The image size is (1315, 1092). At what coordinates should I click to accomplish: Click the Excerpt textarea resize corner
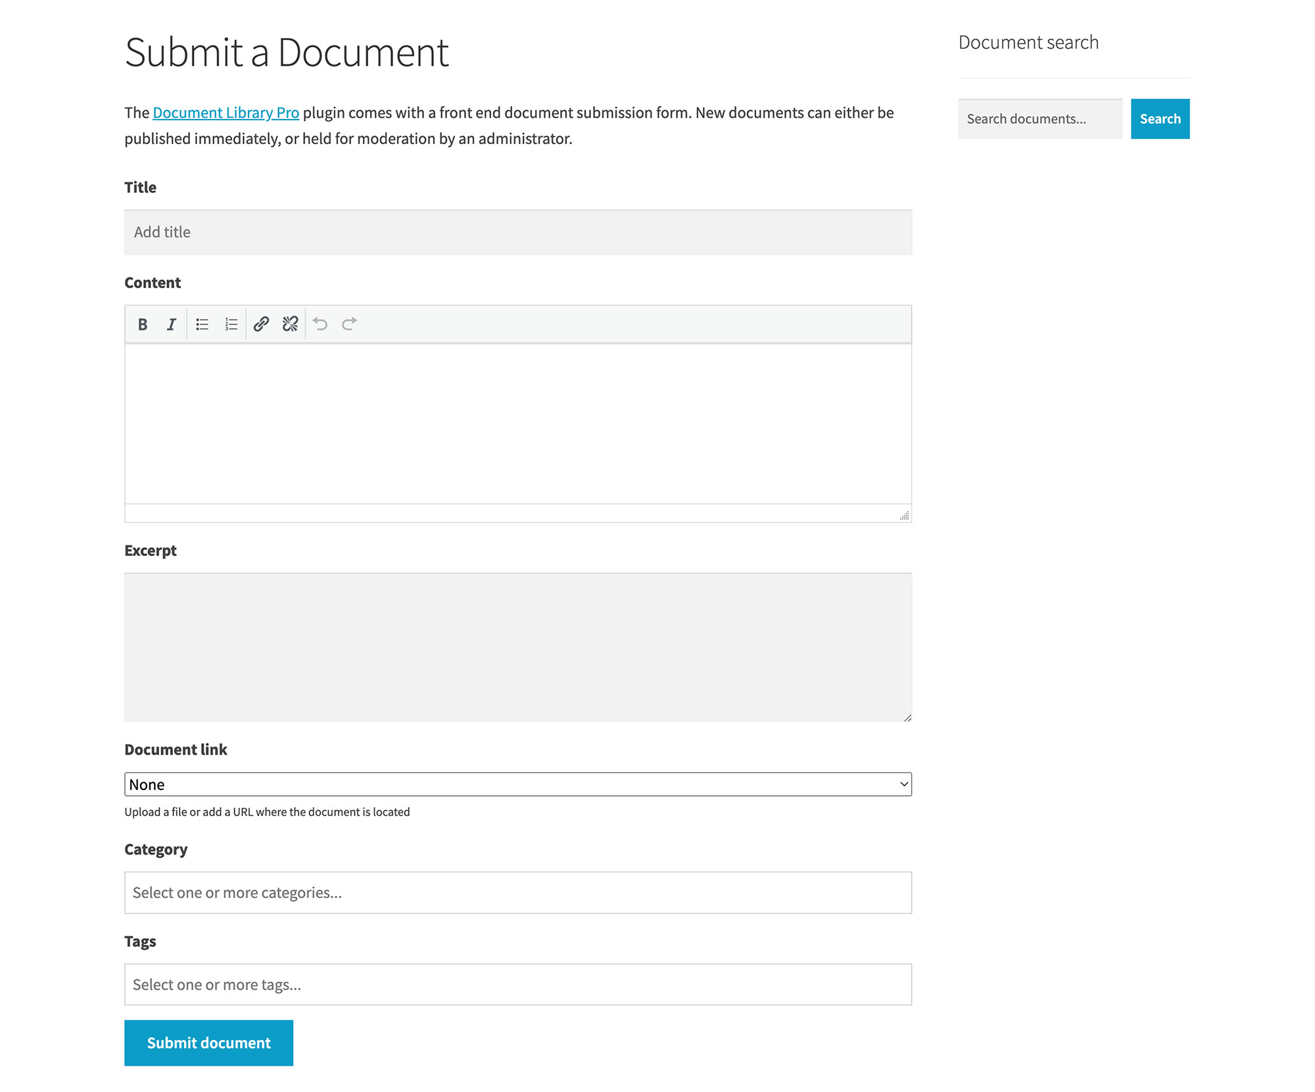[x=907, y=718]
